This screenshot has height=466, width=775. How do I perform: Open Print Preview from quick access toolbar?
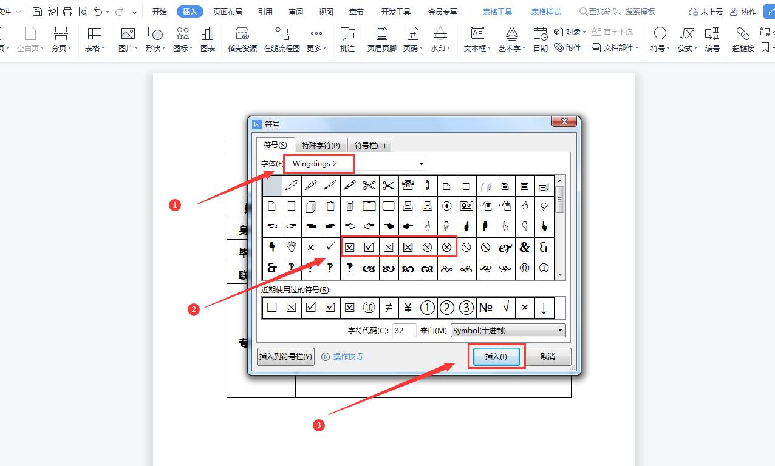[x=83, y=12]
